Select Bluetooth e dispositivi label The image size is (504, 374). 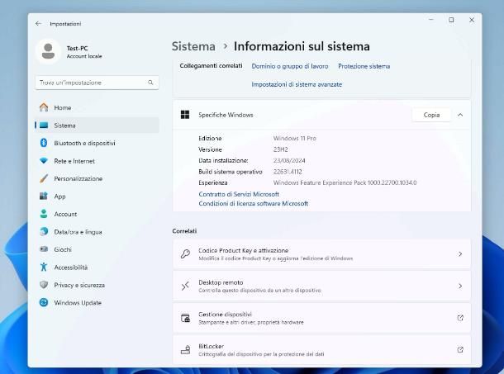[84, 143]
